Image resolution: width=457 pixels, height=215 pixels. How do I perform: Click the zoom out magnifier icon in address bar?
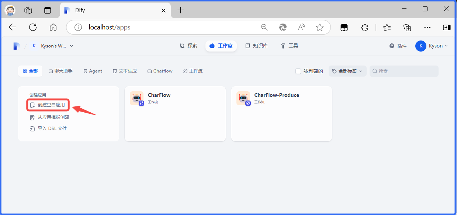pyautogui.click(x=264, y=27)
